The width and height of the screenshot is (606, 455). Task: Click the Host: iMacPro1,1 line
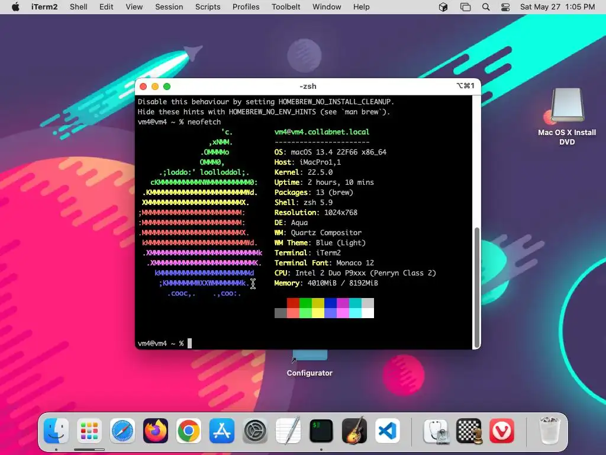[308, 162]
